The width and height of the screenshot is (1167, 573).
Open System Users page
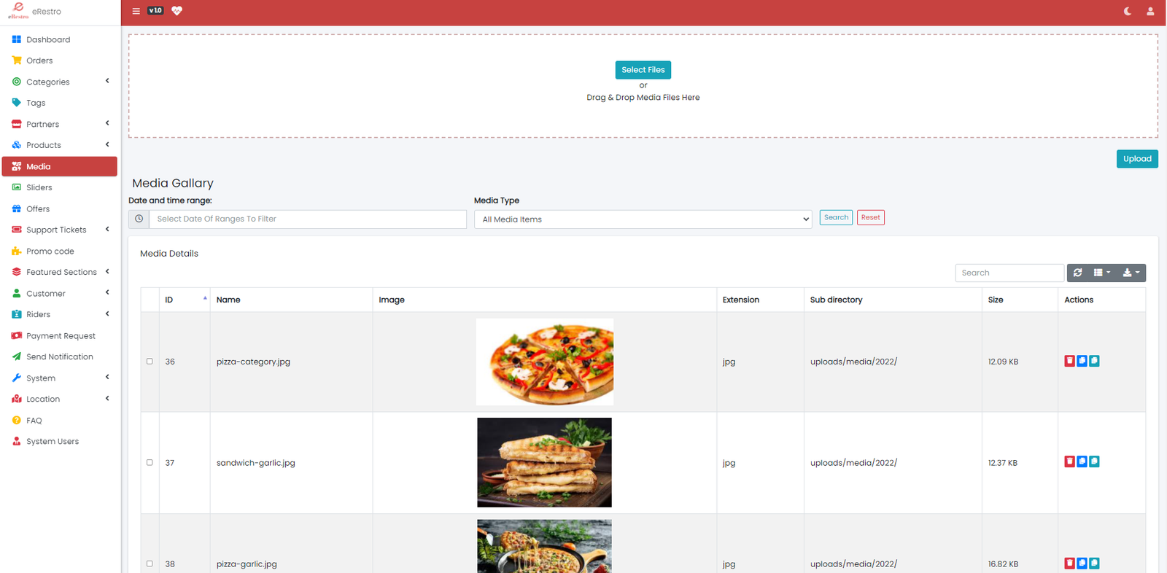[59, 441]
